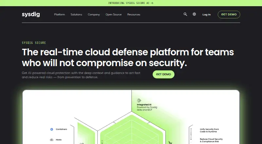Click the arrow in the announcement banner
Image resolution: width=262 pixels, height=144 pixels.
pos(152,3)
